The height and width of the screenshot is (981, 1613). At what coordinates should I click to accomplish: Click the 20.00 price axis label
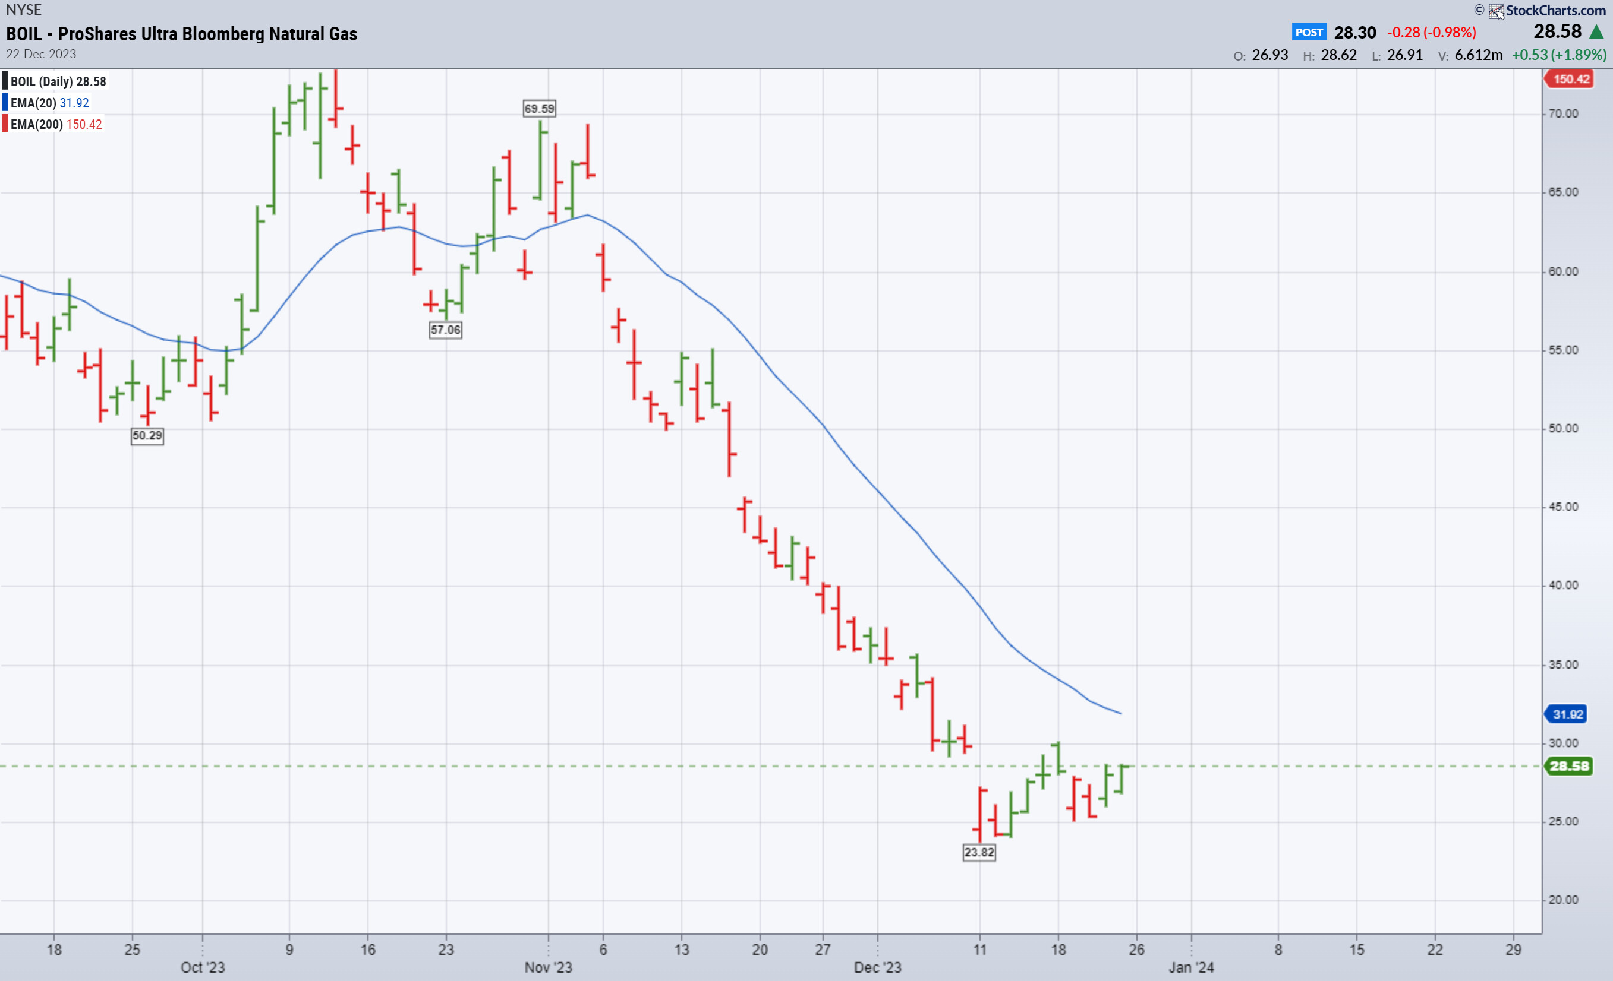pos(1563,900)
